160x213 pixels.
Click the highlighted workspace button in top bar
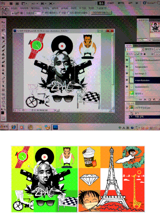(x=101, y=3)
